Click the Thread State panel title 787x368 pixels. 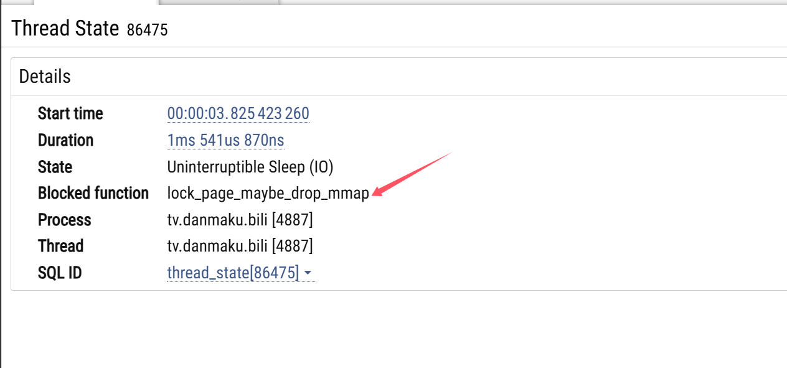[x=65, y=29]
